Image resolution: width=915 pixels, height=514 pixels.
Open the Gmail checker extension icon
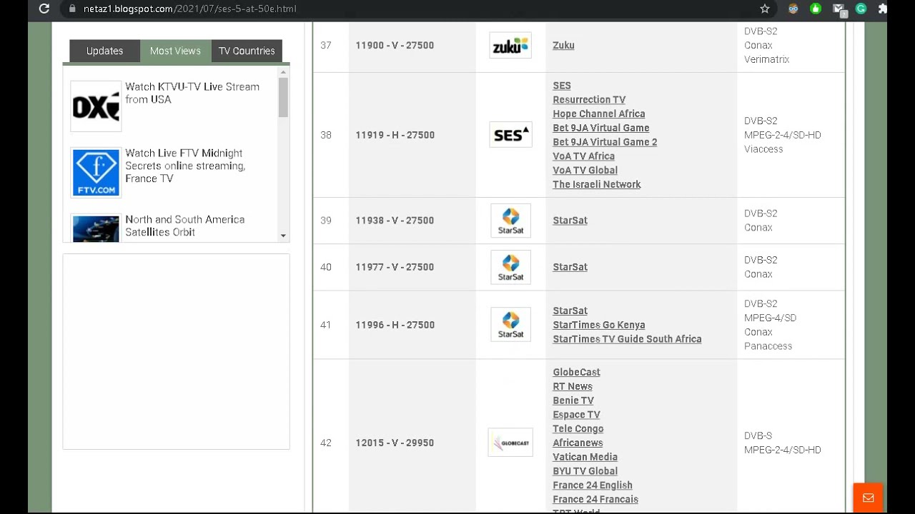[839, 9]
